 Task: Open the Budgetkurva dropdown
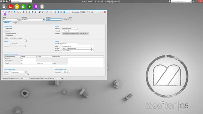tap(93, 51)
